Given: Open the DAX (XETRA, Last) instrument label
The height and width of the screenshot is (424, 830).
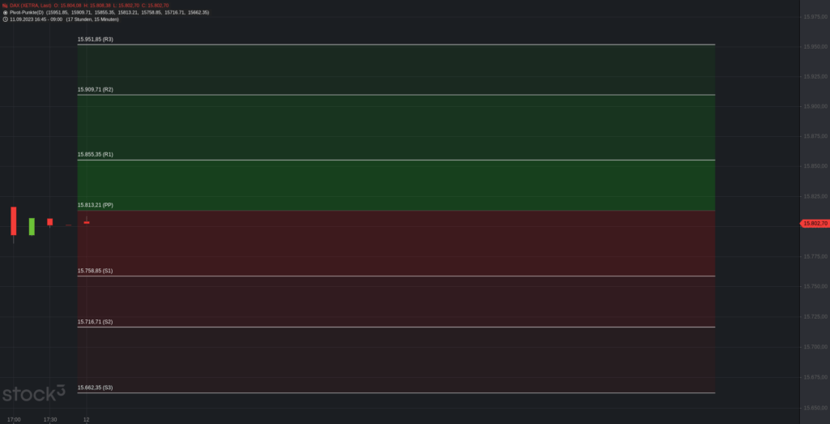Looking at the screenshot, I should pyautogui.click(x=31, y=6).
